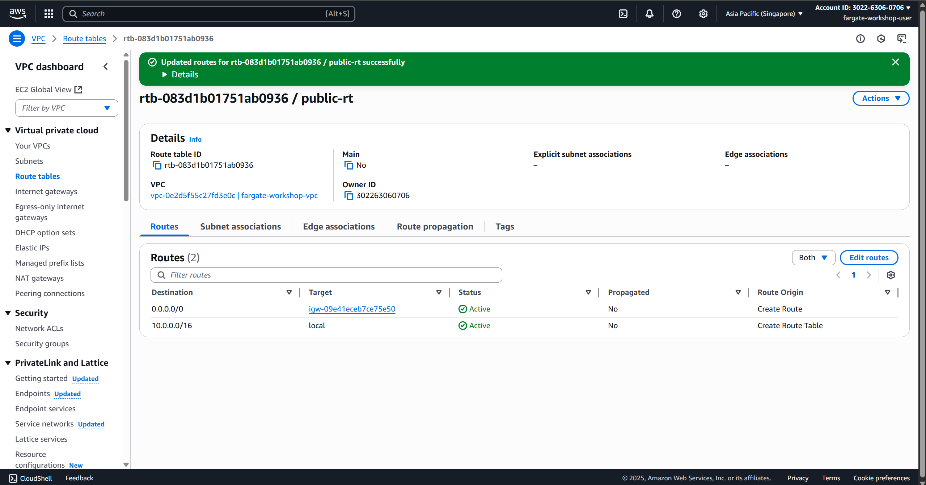
Task: Copy the Route table ID
Action: (157, 165)
